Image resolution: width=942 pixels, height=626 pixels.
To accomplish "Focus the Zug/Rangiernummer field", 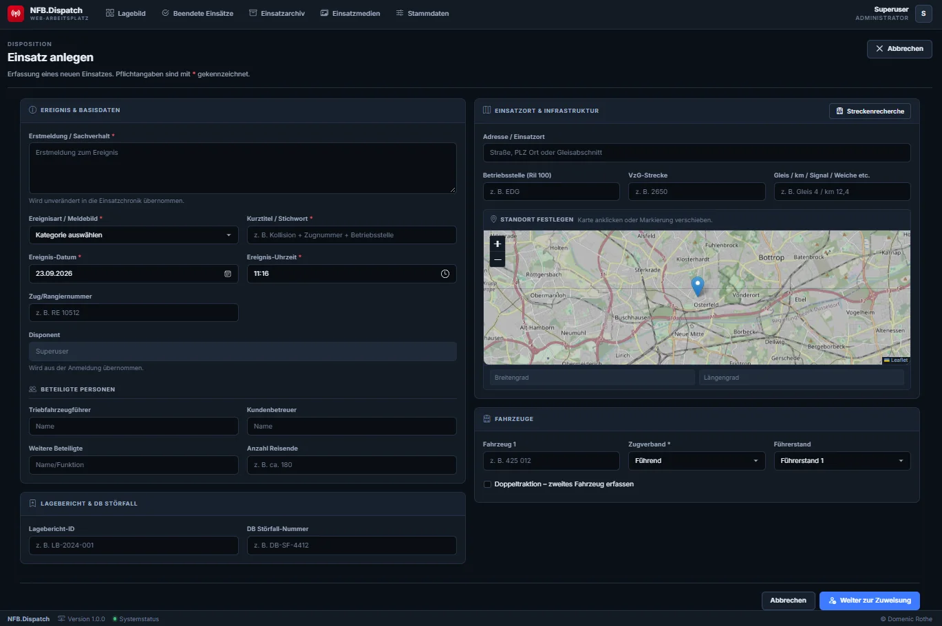I will tap(133, 313).
